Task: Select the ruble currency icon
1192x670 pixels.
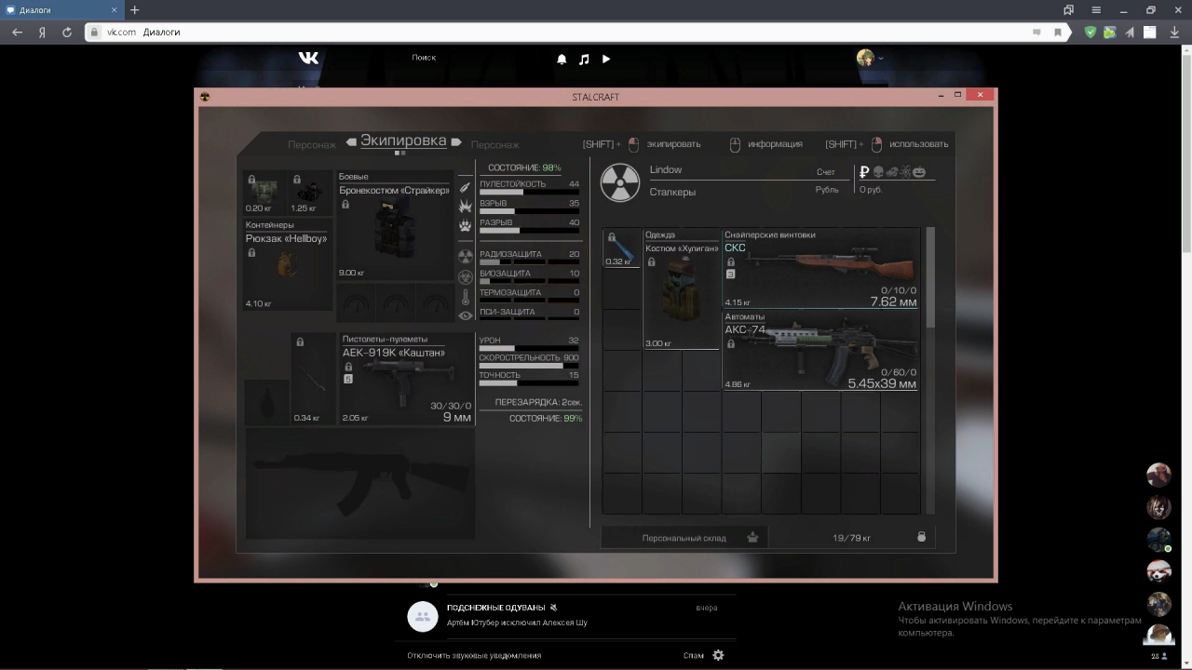Action: tap(864, 172)
